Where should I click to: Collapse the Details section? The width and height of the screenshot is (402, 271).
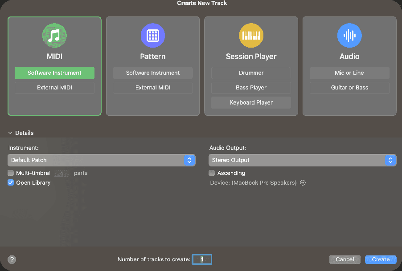10,133
